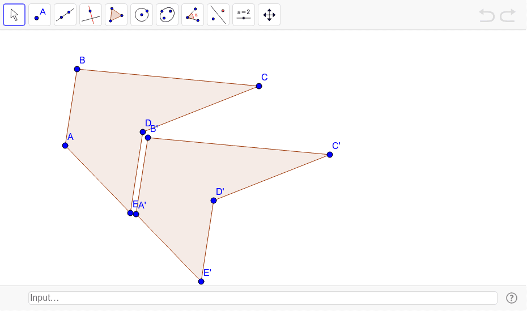
Task: Select Move Graphics View tool
Action: [269, 15]
